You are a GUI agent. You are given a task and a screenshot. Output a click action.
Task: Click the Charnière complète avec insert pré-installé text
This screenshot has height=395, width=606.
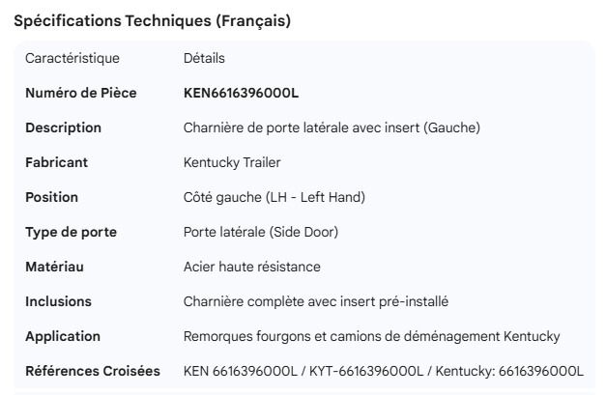(316, 301)
